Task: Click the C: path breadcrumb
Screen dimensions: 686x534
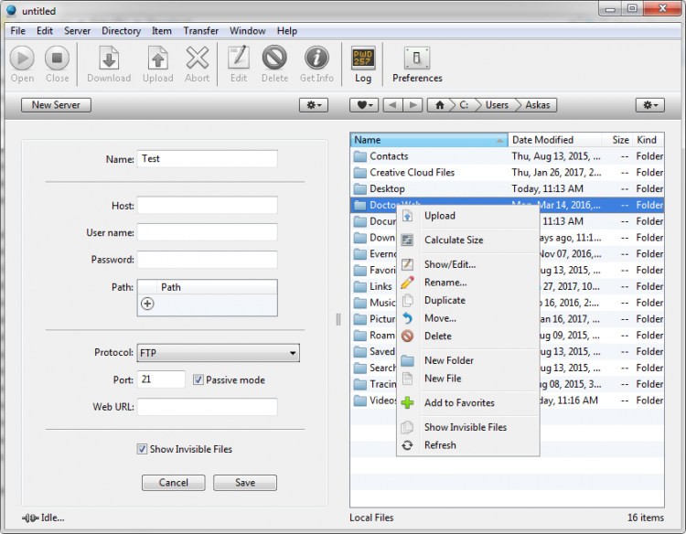Action: pyautogui.click(x=464, y=105)
